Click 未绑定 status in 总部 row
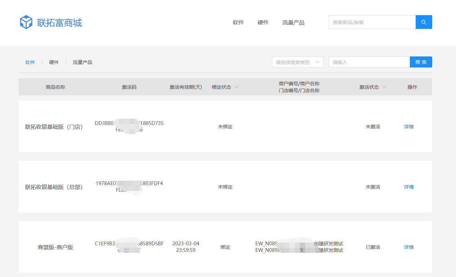This screenshot has height=277, width=456. tap(225, 187)
